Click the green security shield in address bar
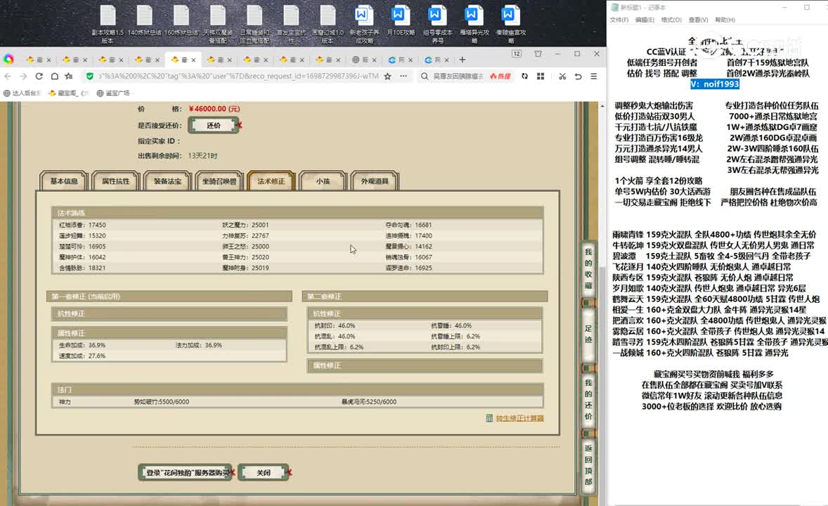Viewport: 828px width, 506px height. [90, 76]
